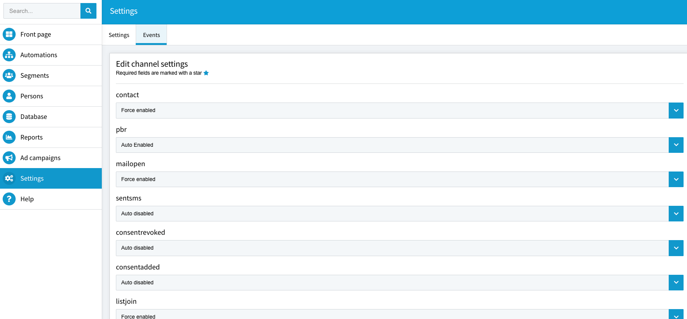Focus the Search input field
Screen dimensions: 687x319
[x=42, y=11]
